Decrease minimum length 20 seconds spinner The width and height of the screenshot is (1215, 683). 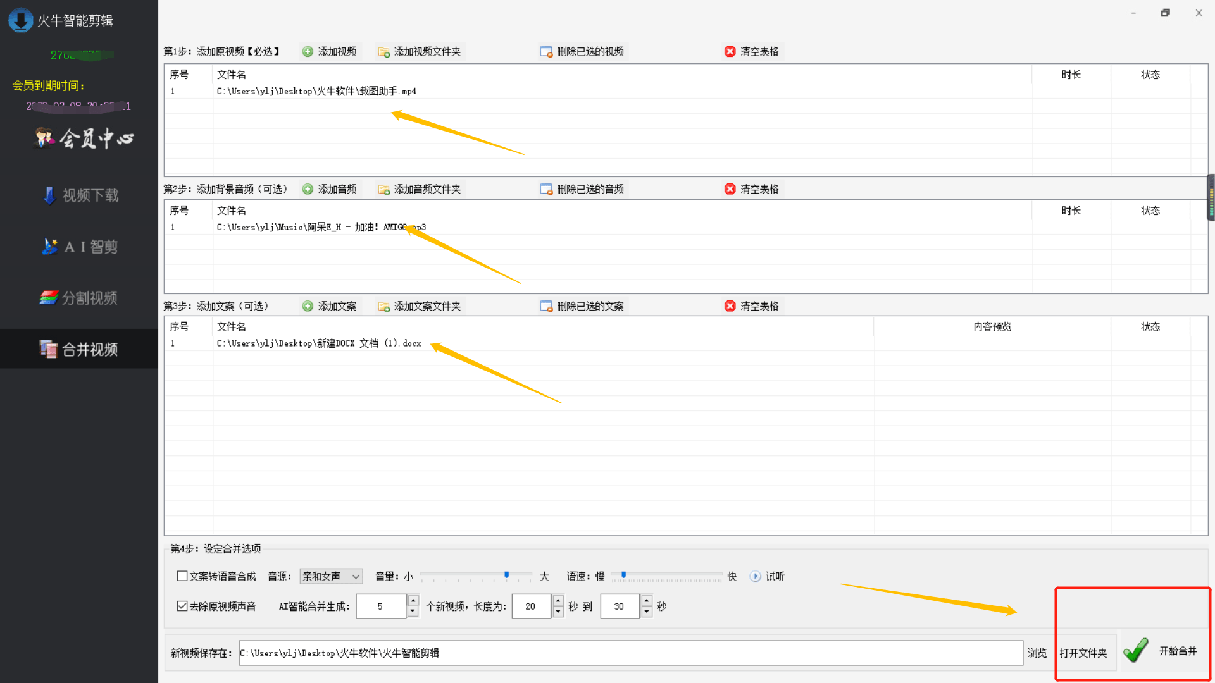coord(558,612)
